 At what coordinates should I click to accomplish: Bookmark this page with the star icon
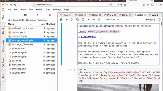point(125,5)
